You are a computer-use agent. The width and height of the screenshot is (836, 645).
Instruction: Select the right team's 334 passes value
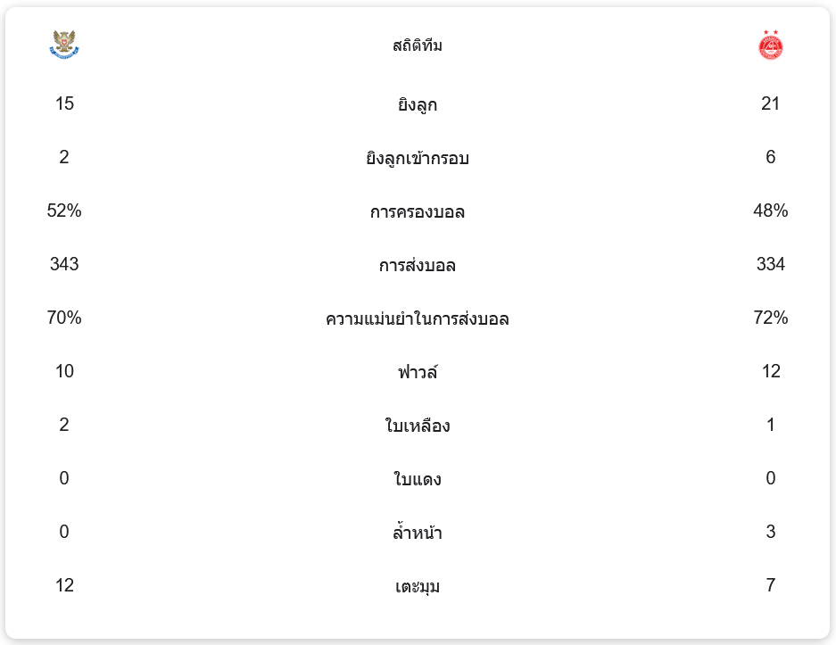[771, 265]
